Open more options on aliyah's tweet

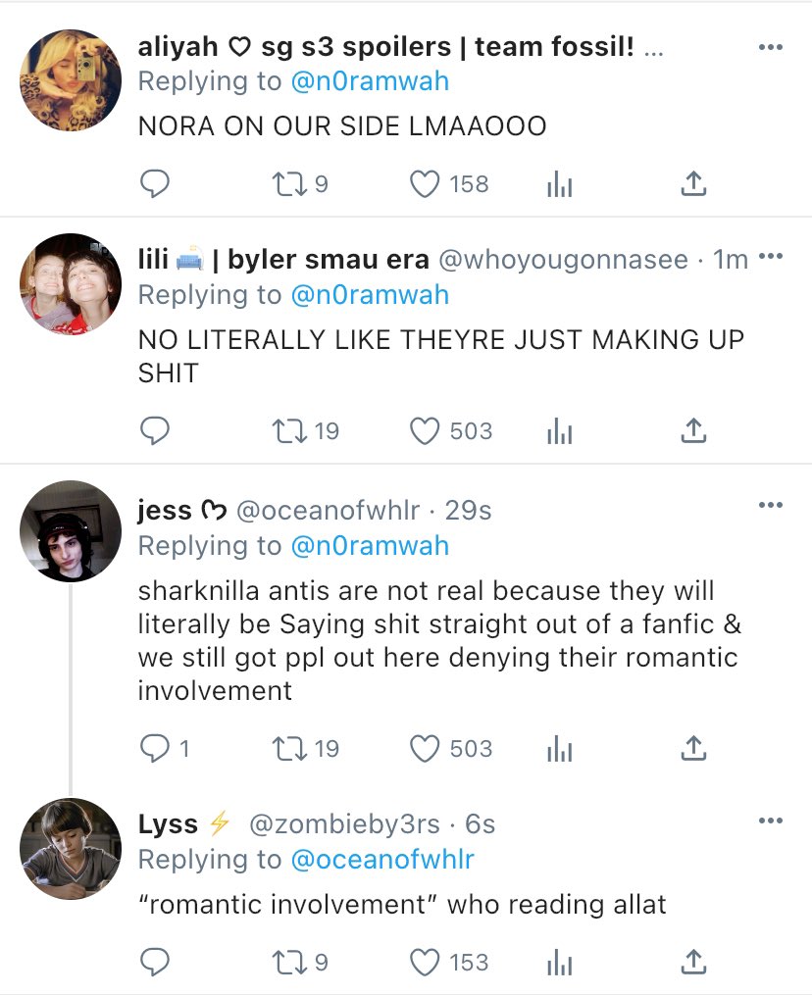click(771, 47)
